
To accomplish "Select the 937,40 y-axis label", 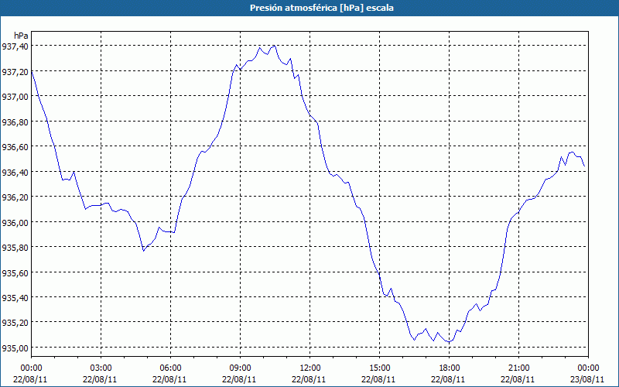I will (15, 46).
